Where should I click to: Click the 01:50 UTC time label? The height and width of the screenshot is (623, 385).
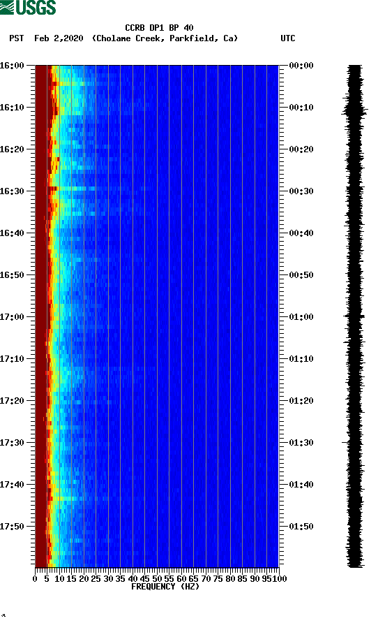tap(301, 527)
